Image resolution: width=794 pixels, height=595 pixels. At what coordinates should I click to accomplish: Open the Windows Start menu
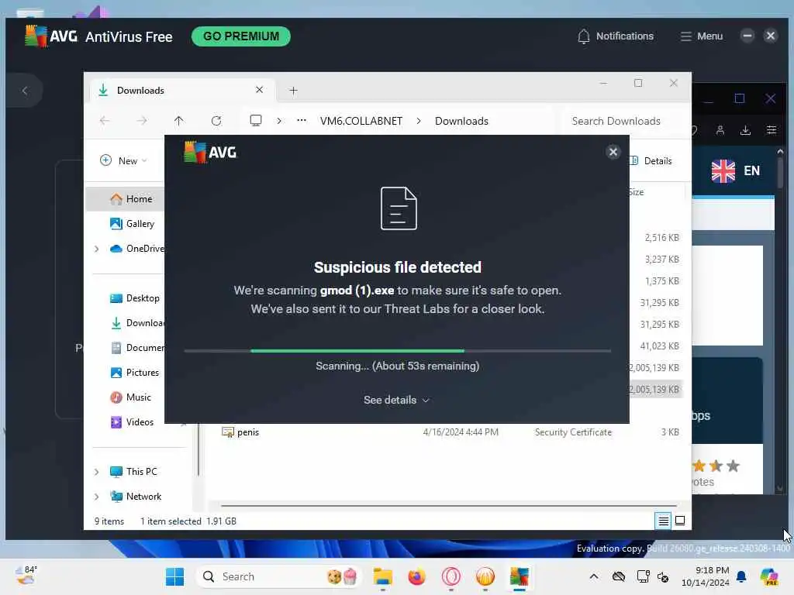coord(174,576)
